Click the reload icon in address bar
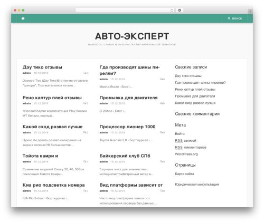This screenshot has height=223, width=264. [x=172, y=10]
